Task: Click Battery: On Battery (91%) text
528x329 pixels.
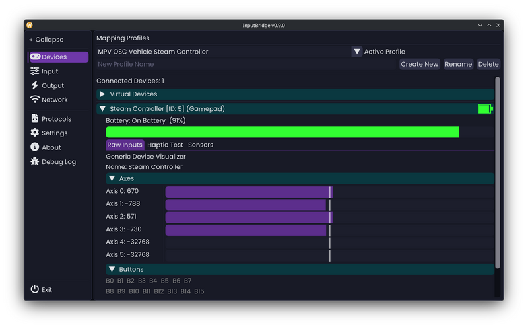Action: pyautogui.click(x=146, y=121)
